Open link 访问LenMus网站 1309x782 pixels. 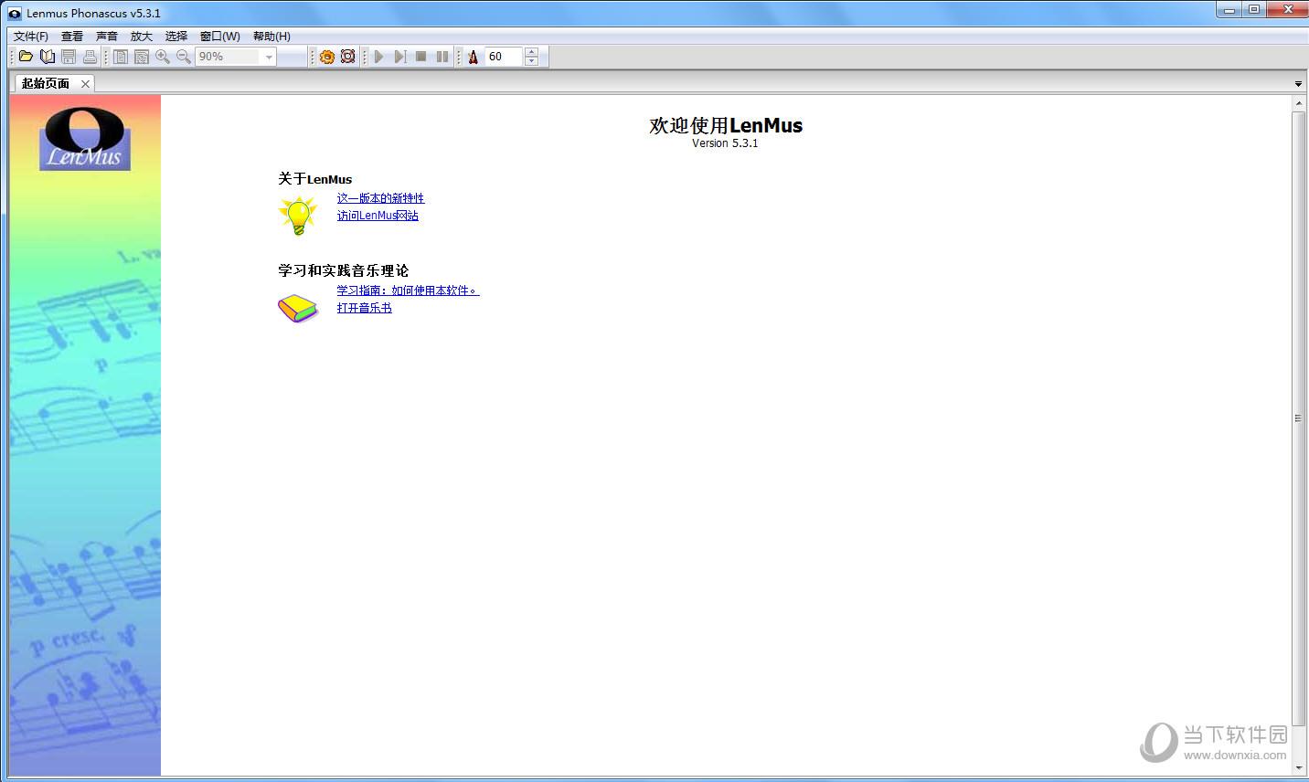[x=378, y=216]
